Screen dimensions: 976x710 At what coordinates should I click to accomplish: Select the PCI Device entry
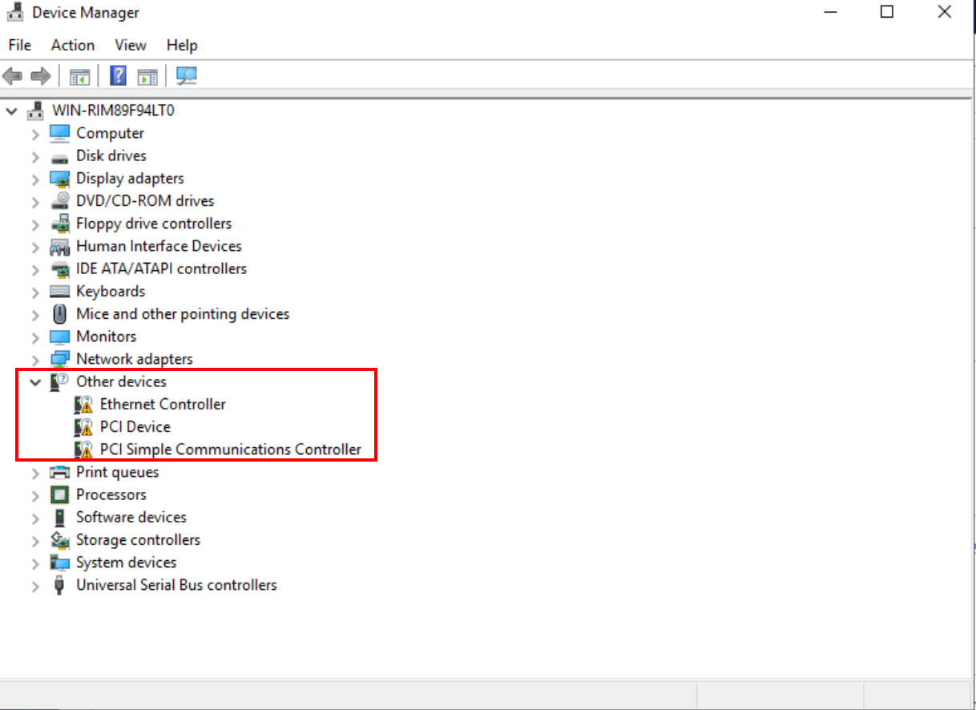[x=135, y=427]
